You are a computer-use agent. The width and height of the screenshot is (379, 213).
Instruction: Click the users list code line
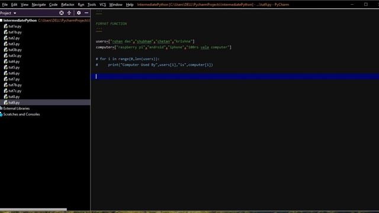pyautogui.click(x=145, y=41)
